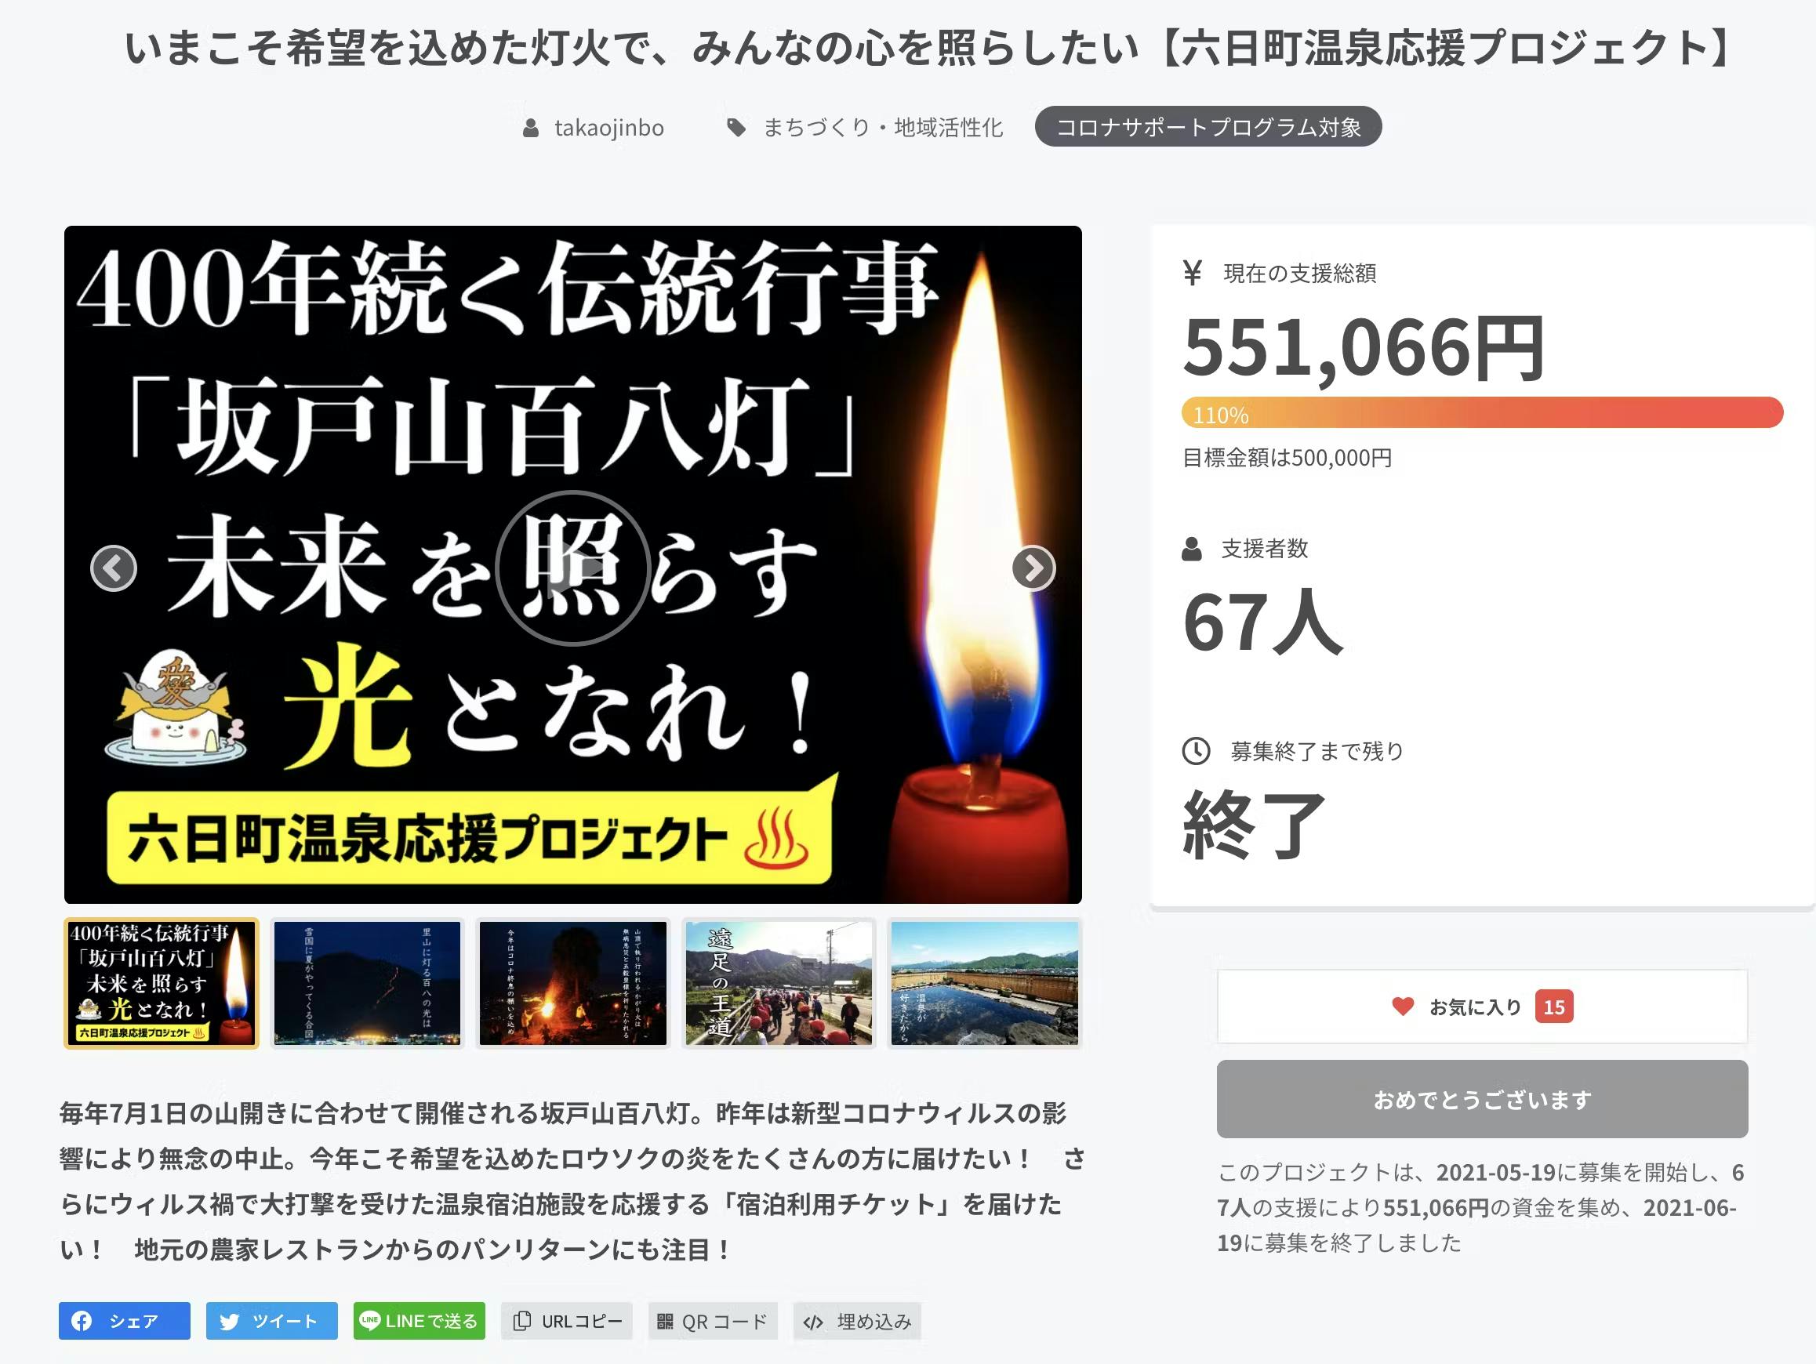Click the heart icon for お気に入り
The width and height of the screenshot is (1816, 1364).
tap(1403, 1007)
